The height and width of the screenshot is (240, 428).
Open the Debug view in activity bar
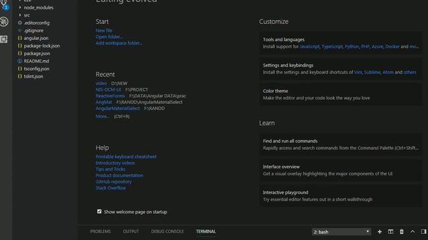[x=4, y=22]
